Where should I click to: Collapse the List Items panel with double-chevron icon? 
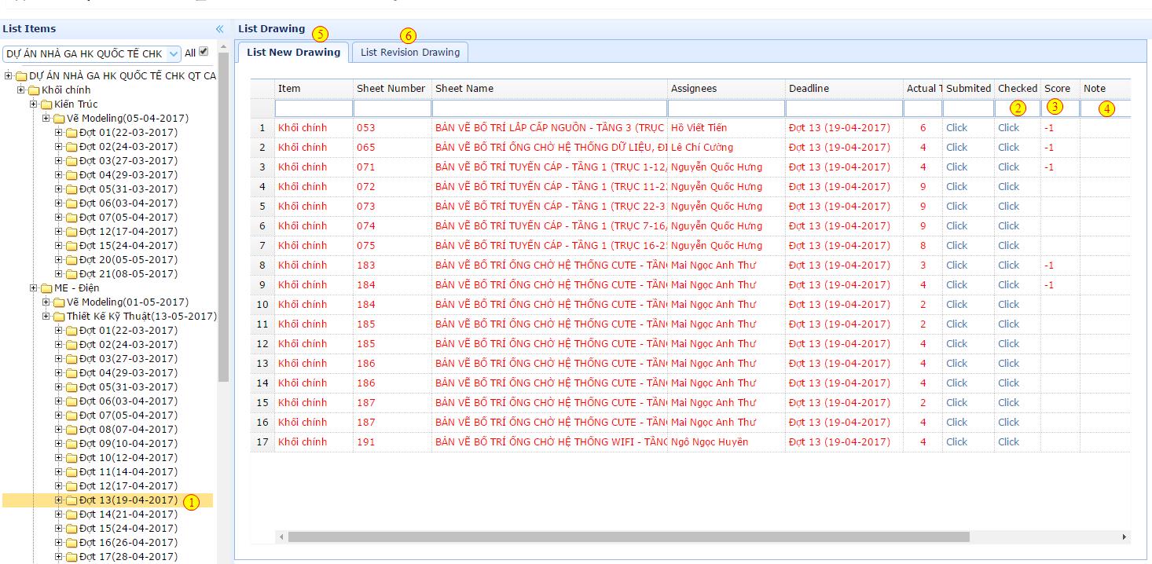coord(220,29)
